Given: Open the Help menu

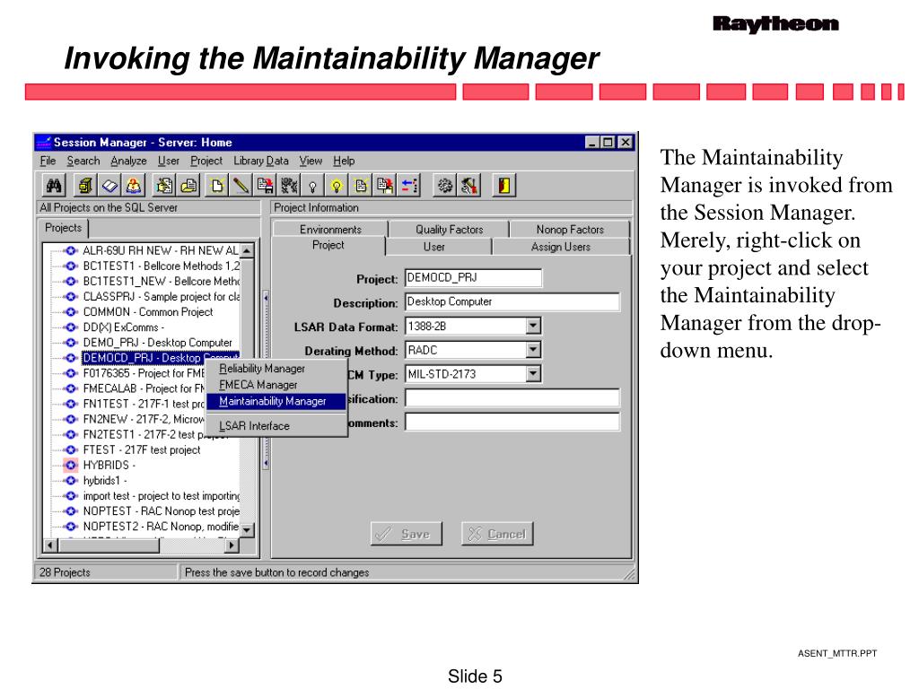Looking at the screenshot, I should [x=344, y=161].
